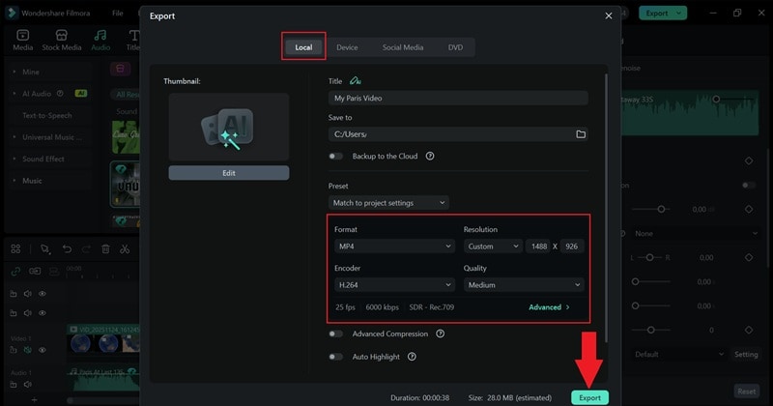
Task: Click the Title field My Paris Video
Action: (x=458, y=98)
